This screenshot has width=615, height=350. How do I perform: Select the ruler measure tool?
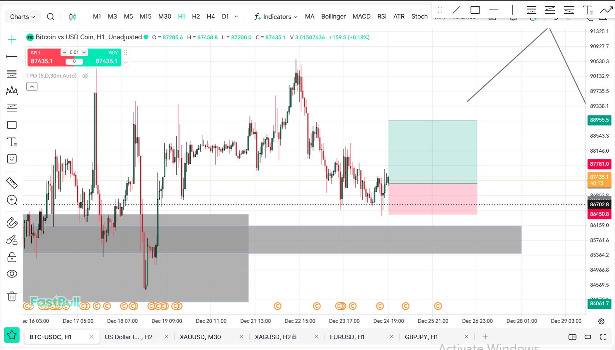coord(12,183)
